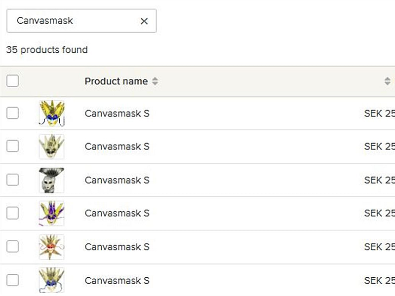Open the last row's cream and blue mask thumbnail

(52, 280)
